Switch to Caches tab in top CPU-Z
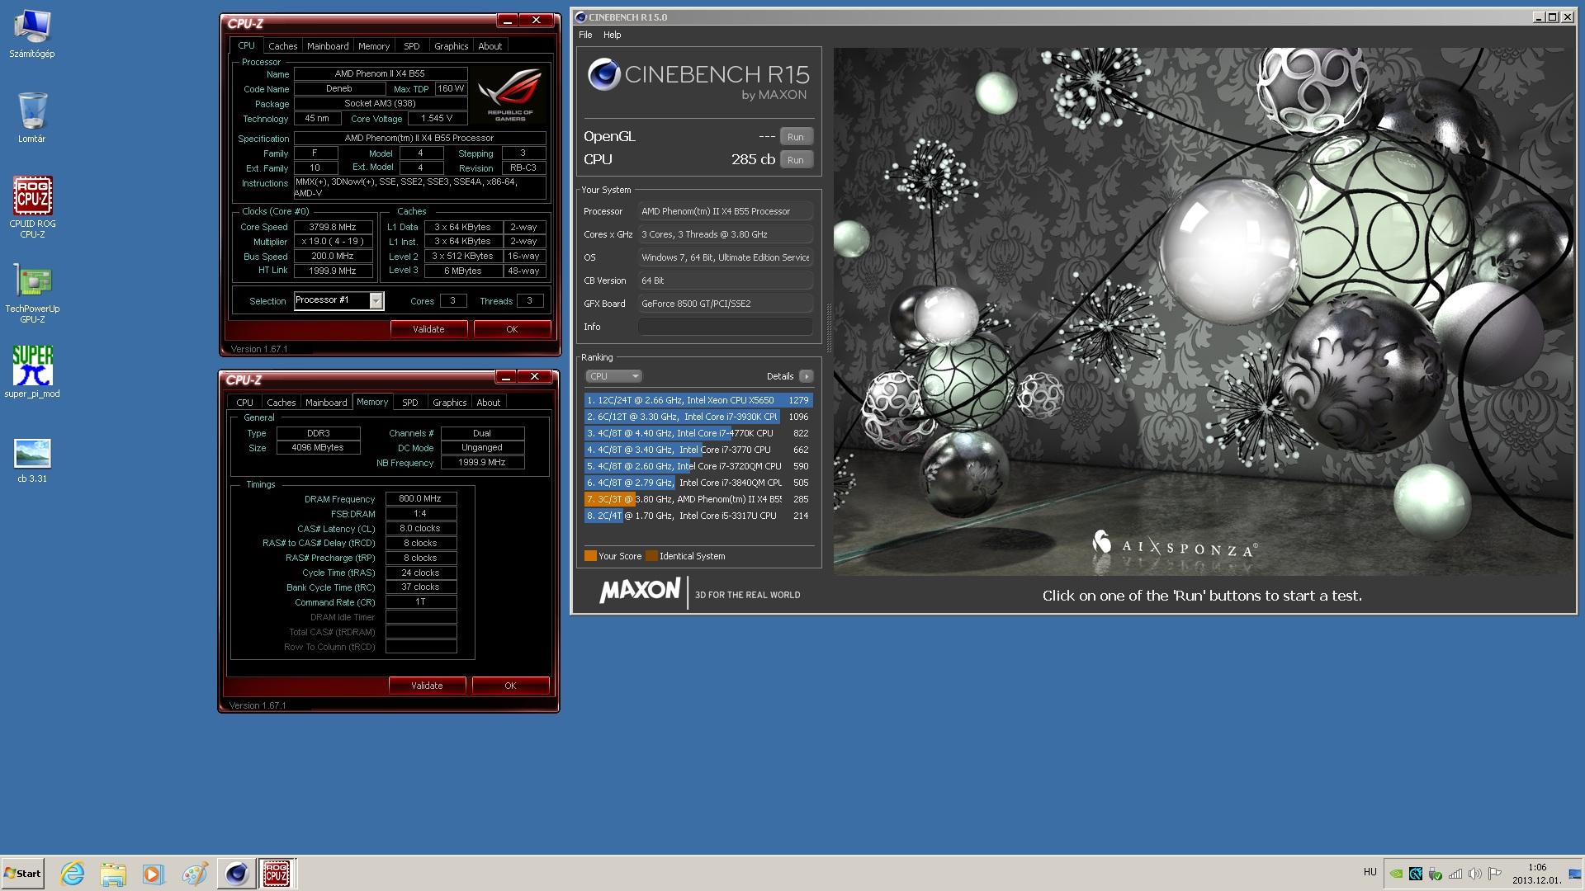The height and width of the screenshot is (891, 1585). coord(282,46)
